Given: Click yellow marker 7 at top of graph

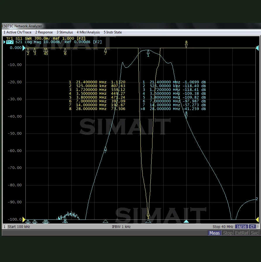Looking at the screenshot, I should 106,50.
